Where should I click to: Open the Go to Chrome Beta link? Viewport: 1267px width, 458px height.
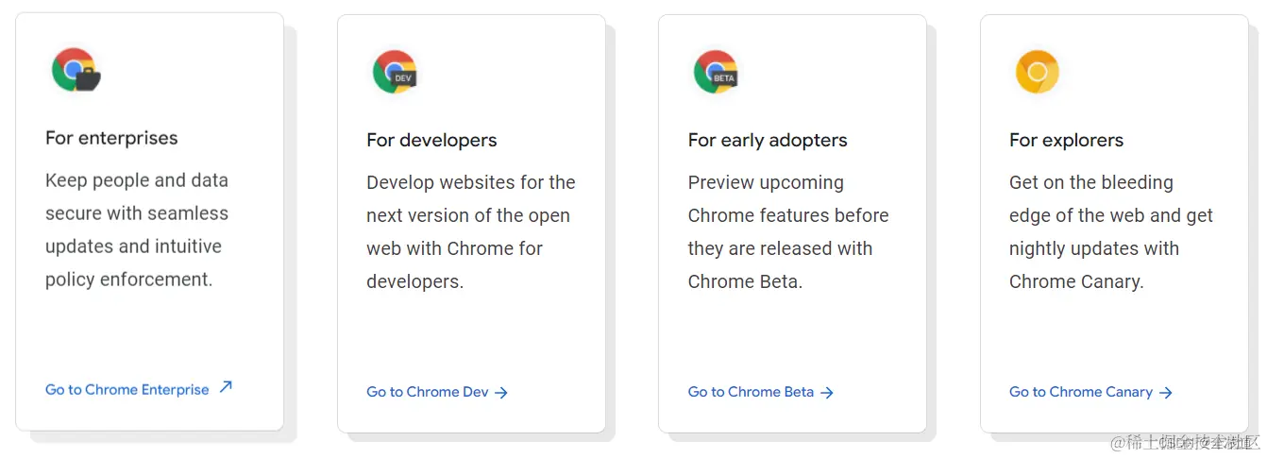[x=751, y=392]
